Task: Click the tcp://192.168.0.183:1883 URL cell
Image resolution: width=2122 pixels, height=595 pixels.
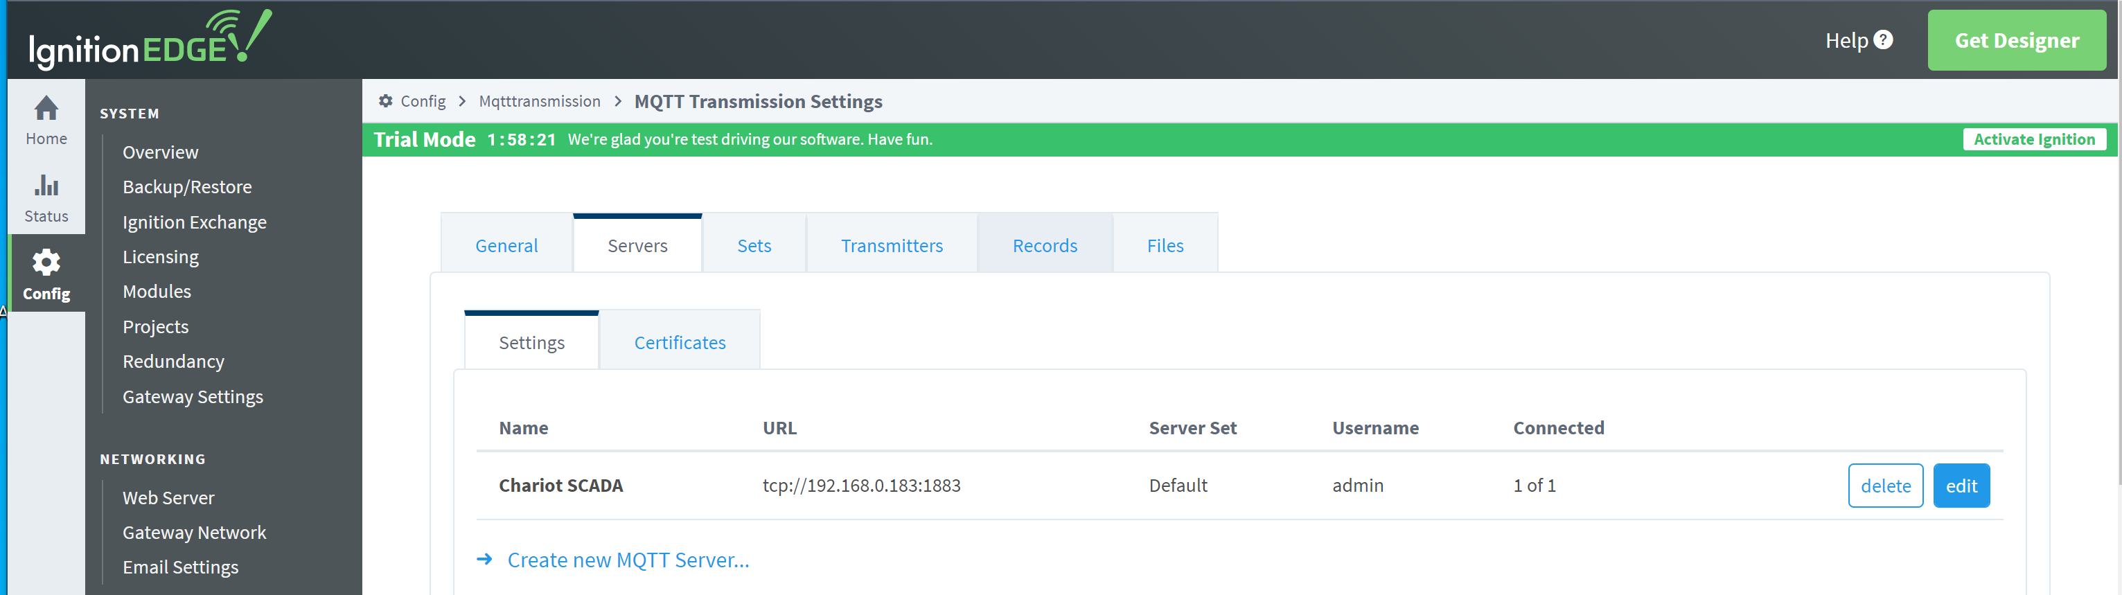Action: click(861, 486)
